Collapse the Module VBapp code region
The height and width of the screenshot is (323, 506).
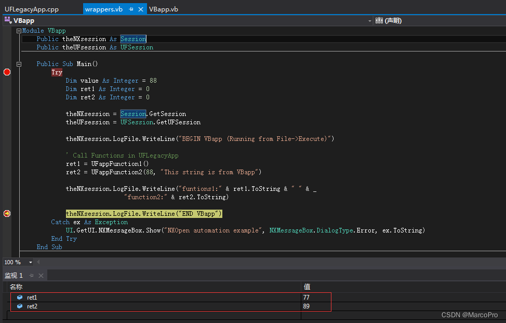pyautogui.click(x=18, y=30)
